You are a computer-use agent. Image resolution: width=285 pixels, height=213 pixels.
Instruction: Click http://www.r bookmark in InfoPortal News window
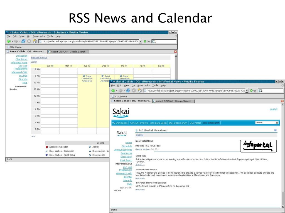click(119, 96)
